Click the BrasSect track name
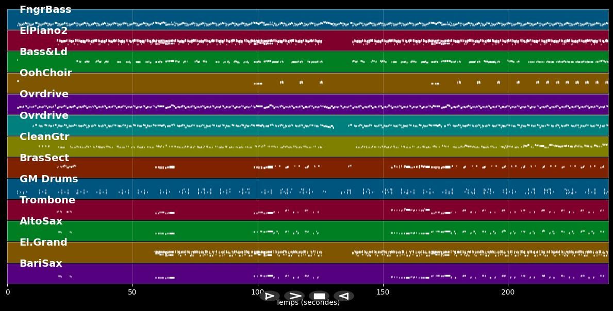Image resolution: width=613 pixels, height=311 pixels. click(x=44, y=158)
